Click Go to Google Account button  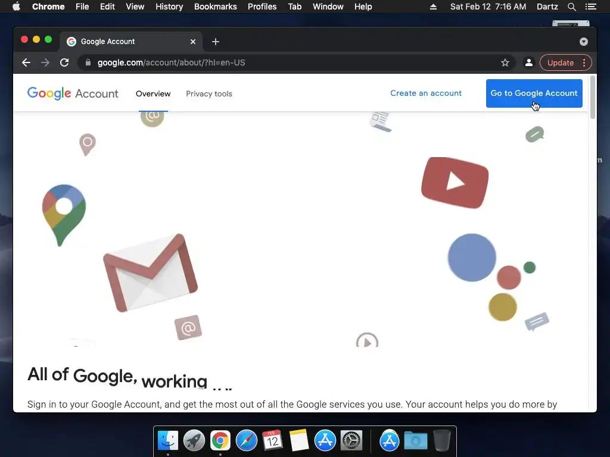coord(534,93)
